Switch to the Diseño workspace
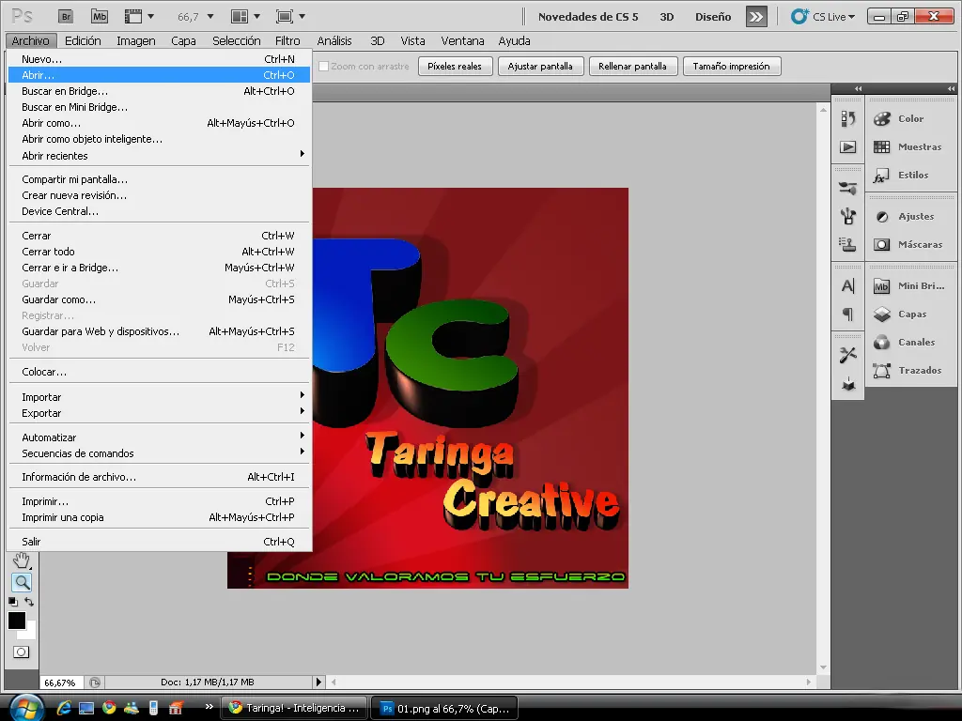Screen dimensions: 962x721 (x=713, y=17)
